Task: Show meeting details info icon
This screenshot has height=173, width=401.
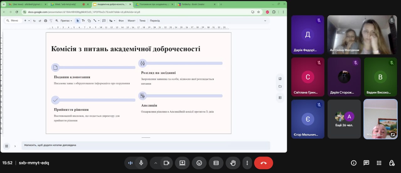Action: (x=354, y=163)
